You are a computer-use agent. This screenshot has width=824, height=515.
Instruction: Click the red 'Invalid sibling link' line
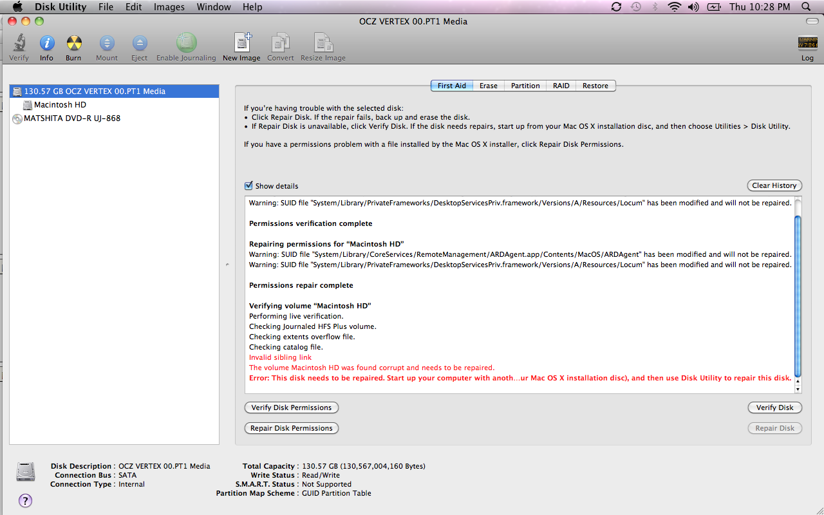(x=280, y=357)
